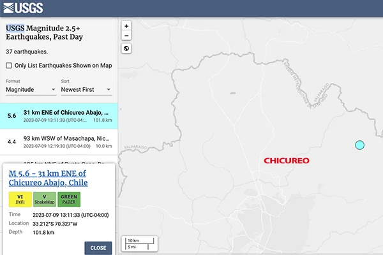Open the yellow VI DYFI badge
Viewport: 383px width, 255px height.
click(x=20, y=200)
